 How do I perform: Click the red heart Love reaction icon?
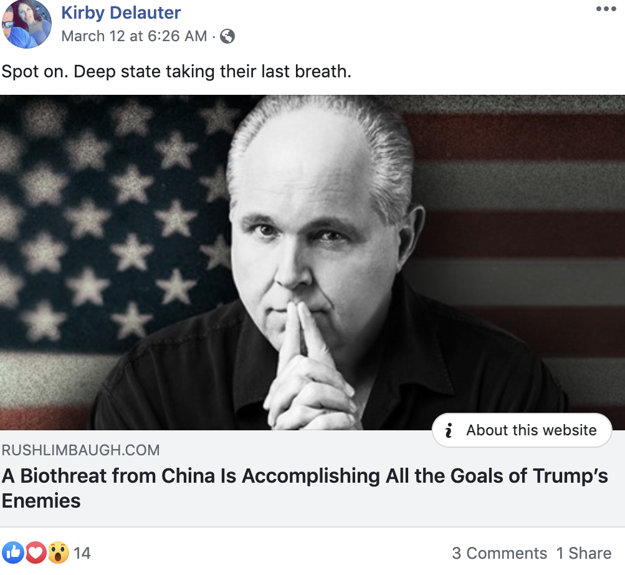(36, 553)
